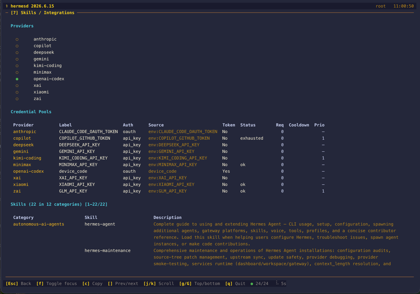Click the status dot beside gemini provider

point(17,59)
